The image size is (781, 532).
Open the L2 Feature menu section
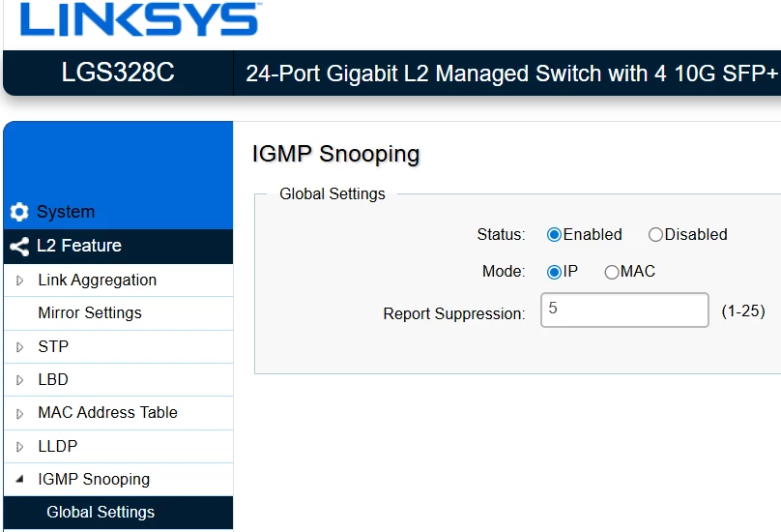coord(79,246)
